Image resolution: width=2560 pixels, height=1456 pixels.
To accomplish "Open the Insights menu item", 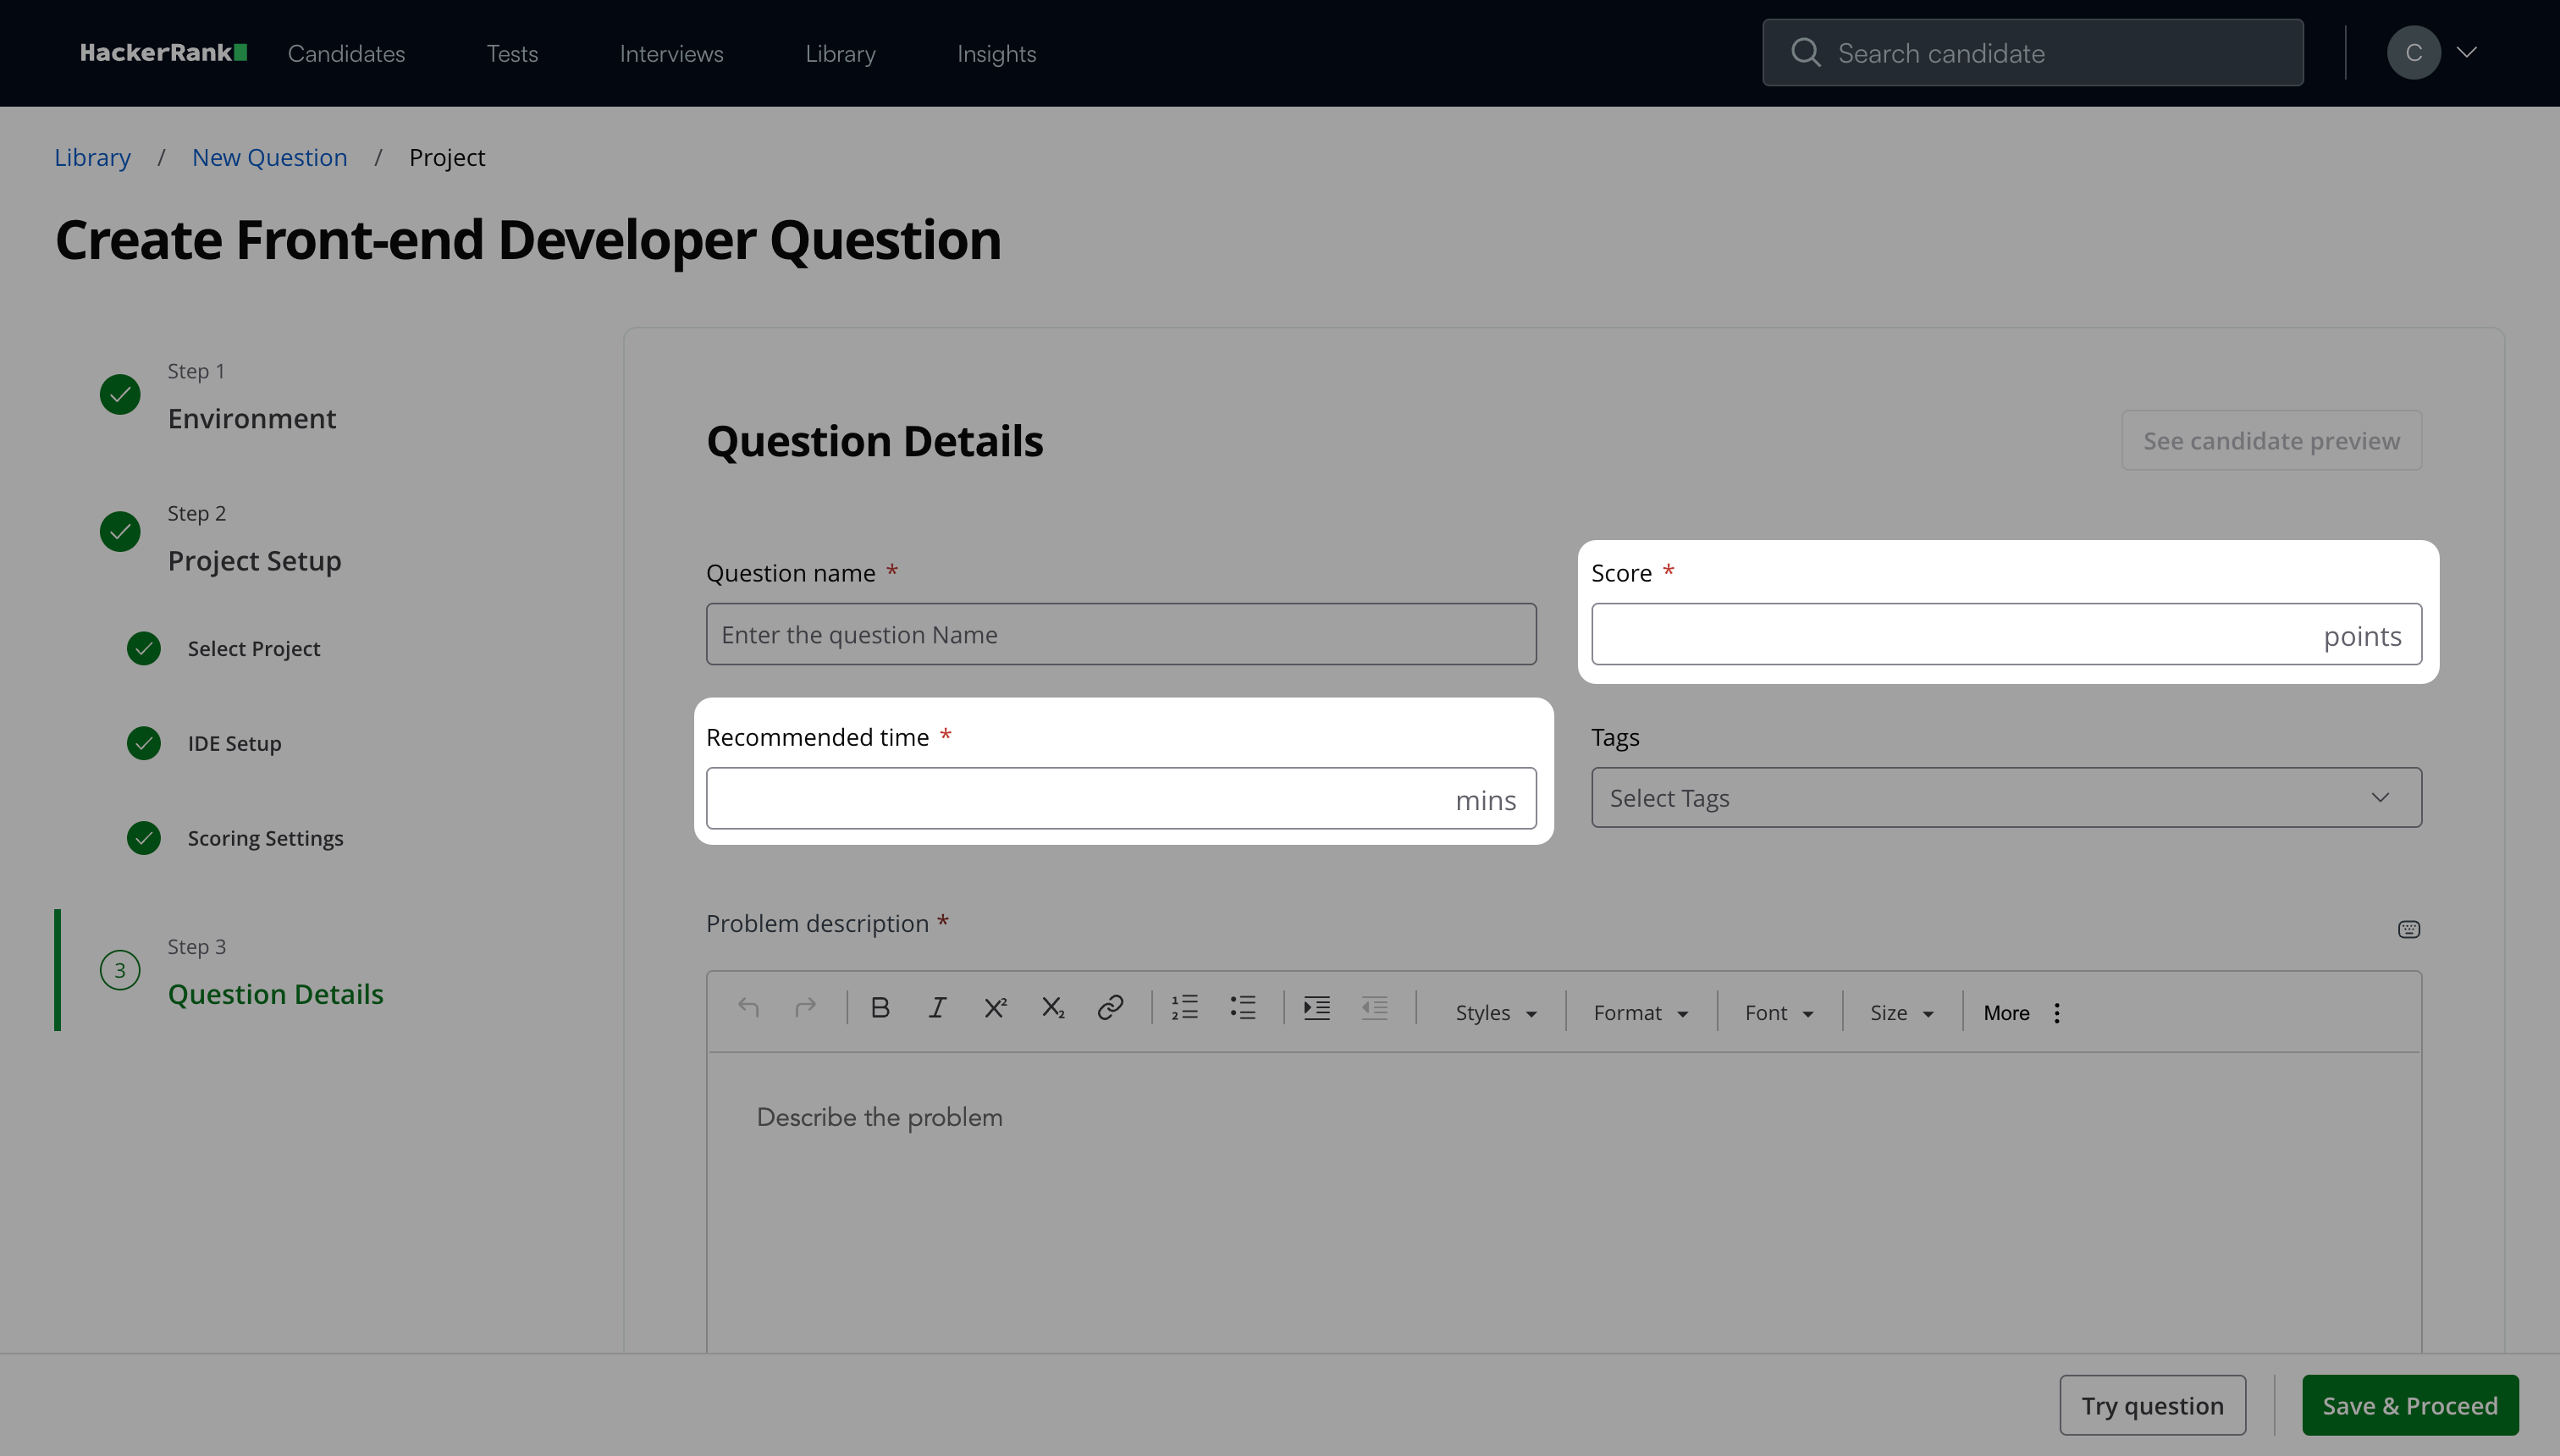I will point(996,54).
